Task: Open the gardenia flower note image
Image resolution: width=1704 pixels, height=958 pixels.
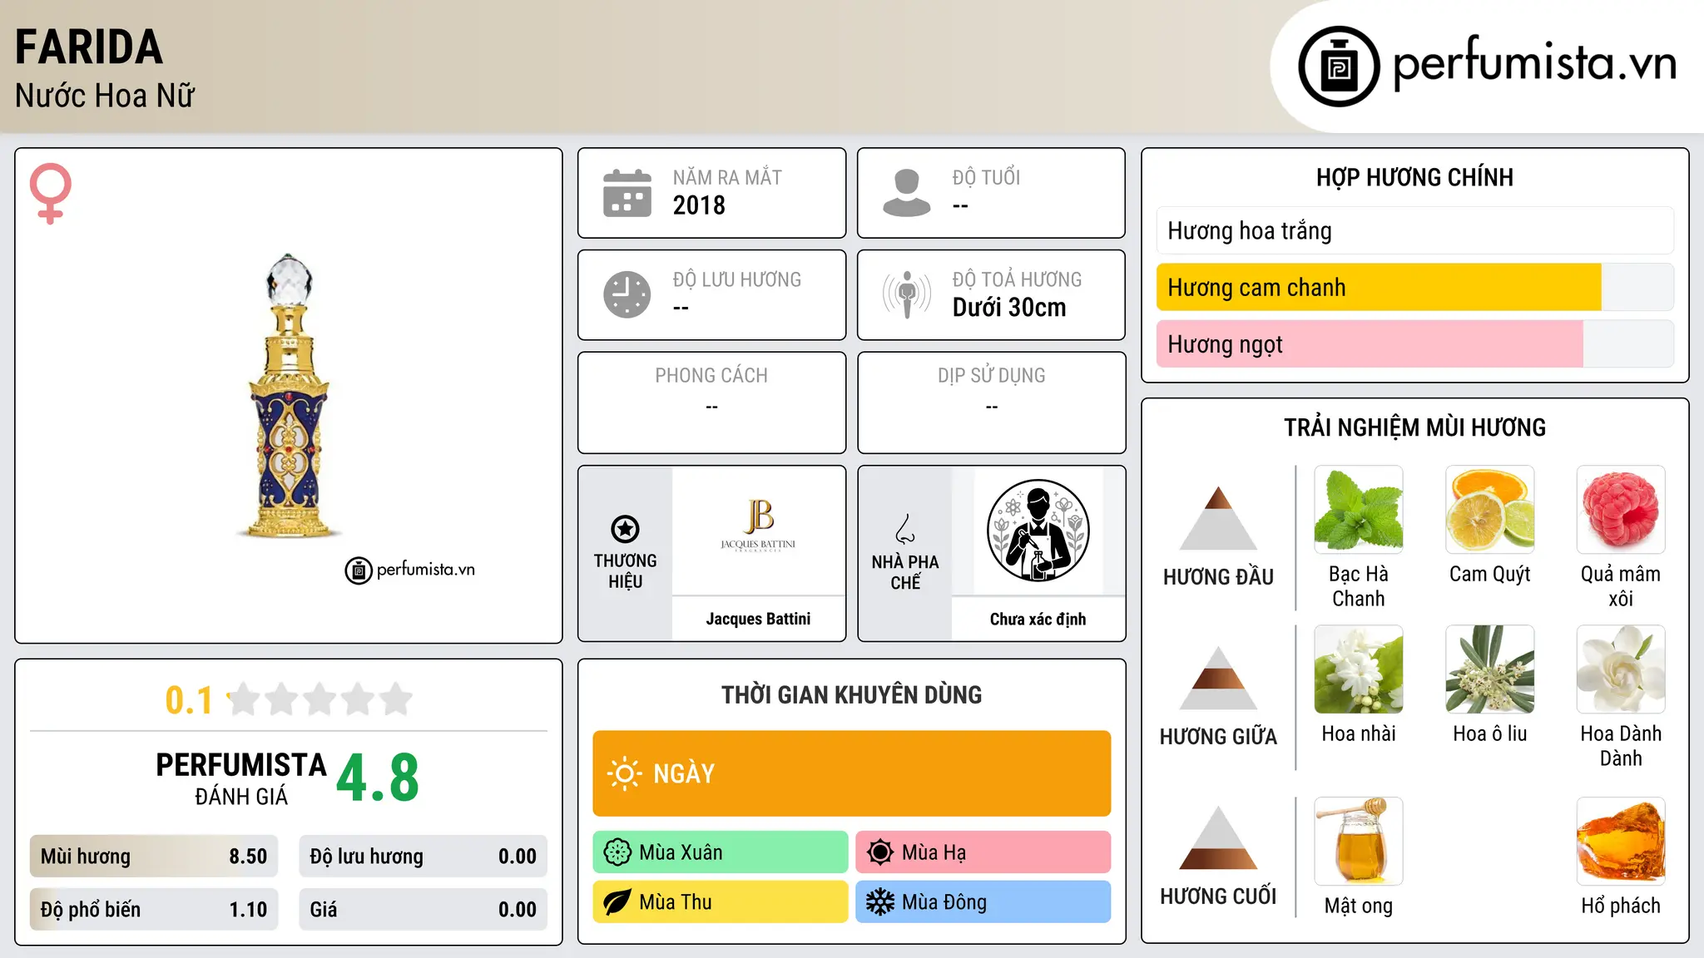Action: tap(1621, 669)
